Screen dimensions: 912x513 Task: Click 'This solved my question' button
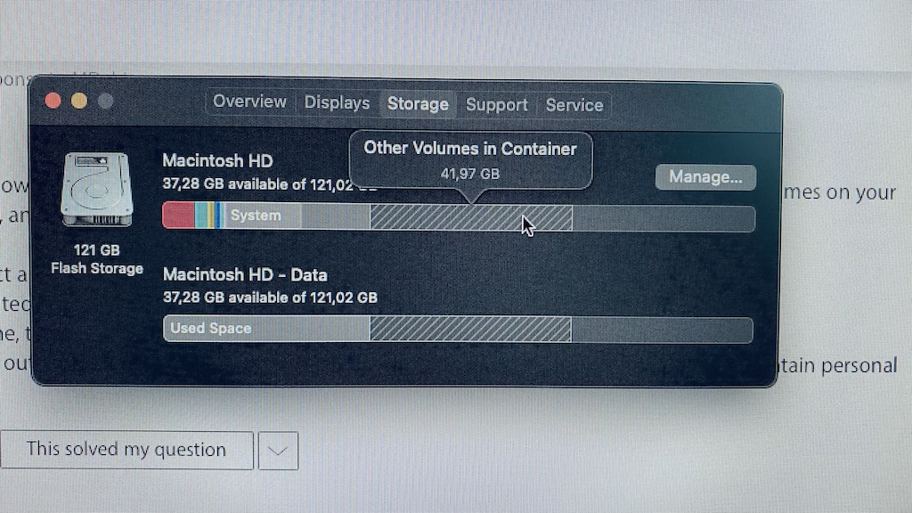click(126, 450)
